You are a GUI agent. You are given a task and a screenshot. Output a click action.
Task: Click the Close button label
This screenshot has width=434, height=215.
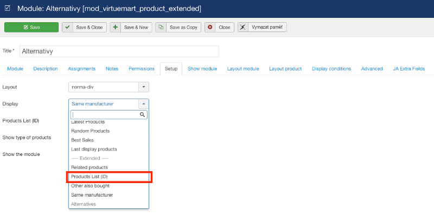(x=225, y=28)
